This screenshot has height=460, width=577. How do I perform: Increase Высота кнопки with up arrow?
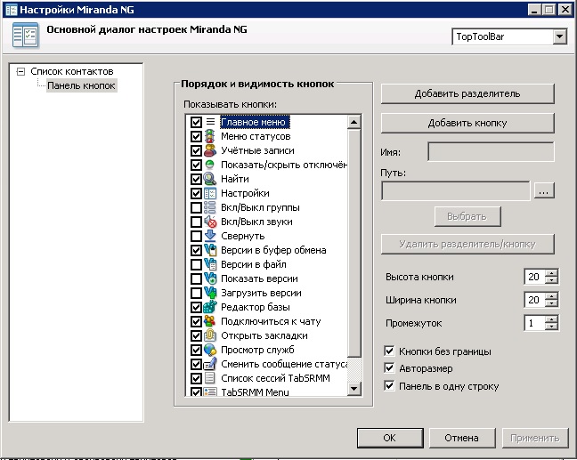551,272
